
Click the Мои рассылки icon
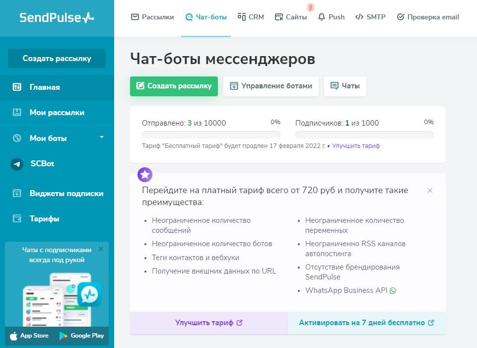point(17,112)
